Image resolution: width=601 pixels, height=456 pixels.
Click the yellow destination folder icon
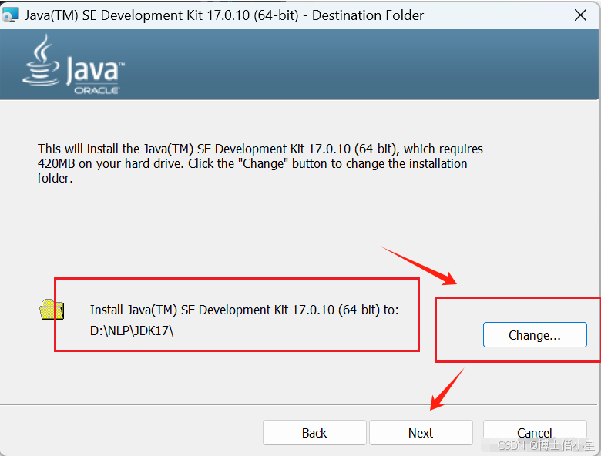(x=52, y=309)
